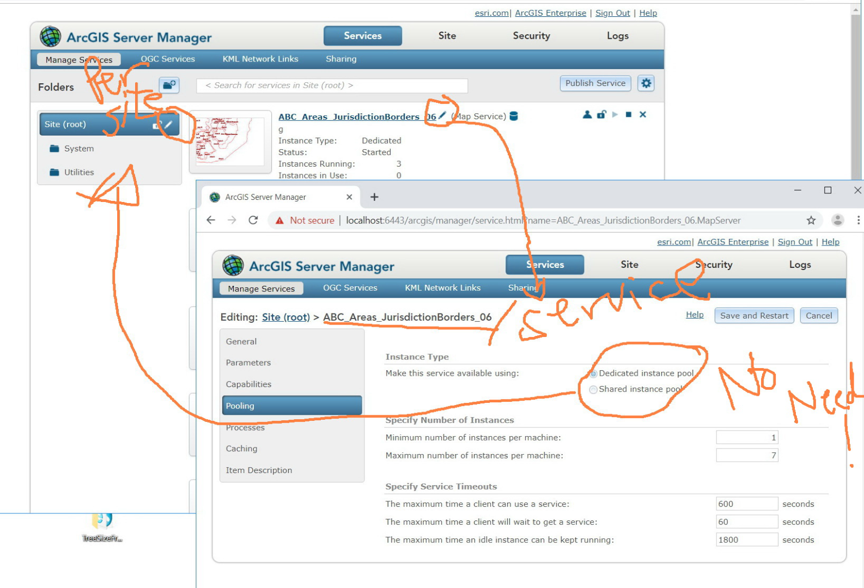Viewport: 864px width, 588px height.
Task: Open the Utilities folder icon in Folders list
Action: (x=54, y=173)
